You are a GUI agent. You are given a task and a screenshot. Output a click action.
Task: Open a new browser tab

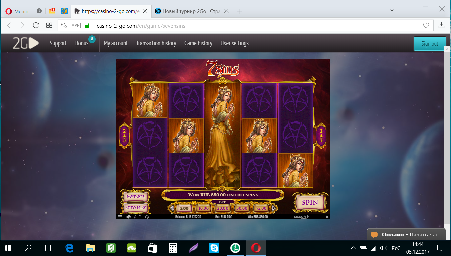pos(239,11)
